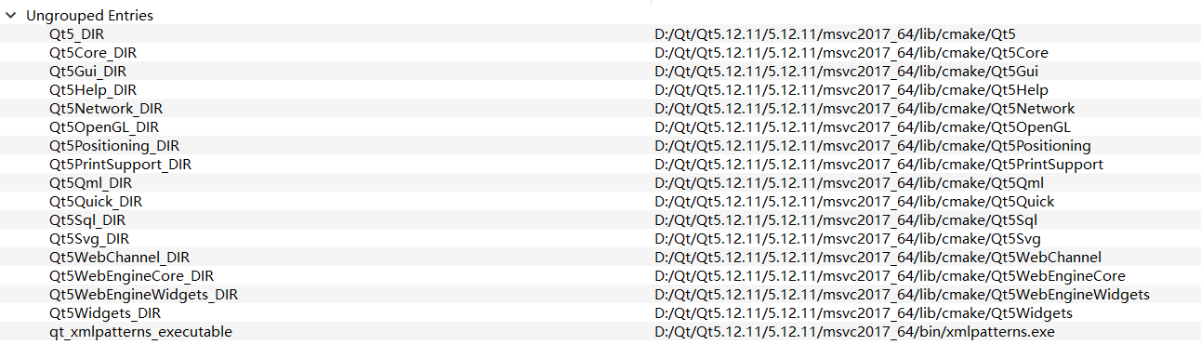Select the Qt5Positioning_DIR entry
Image resolution: width=1201 pixels, height=345 pixels.
point(114,146)
